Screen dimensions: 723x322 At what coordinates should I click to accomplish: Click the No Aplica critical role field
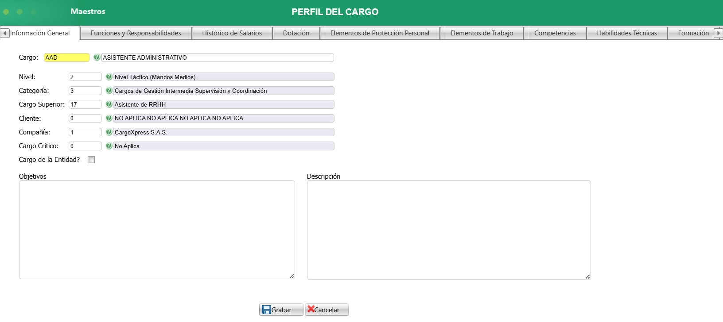224,146
